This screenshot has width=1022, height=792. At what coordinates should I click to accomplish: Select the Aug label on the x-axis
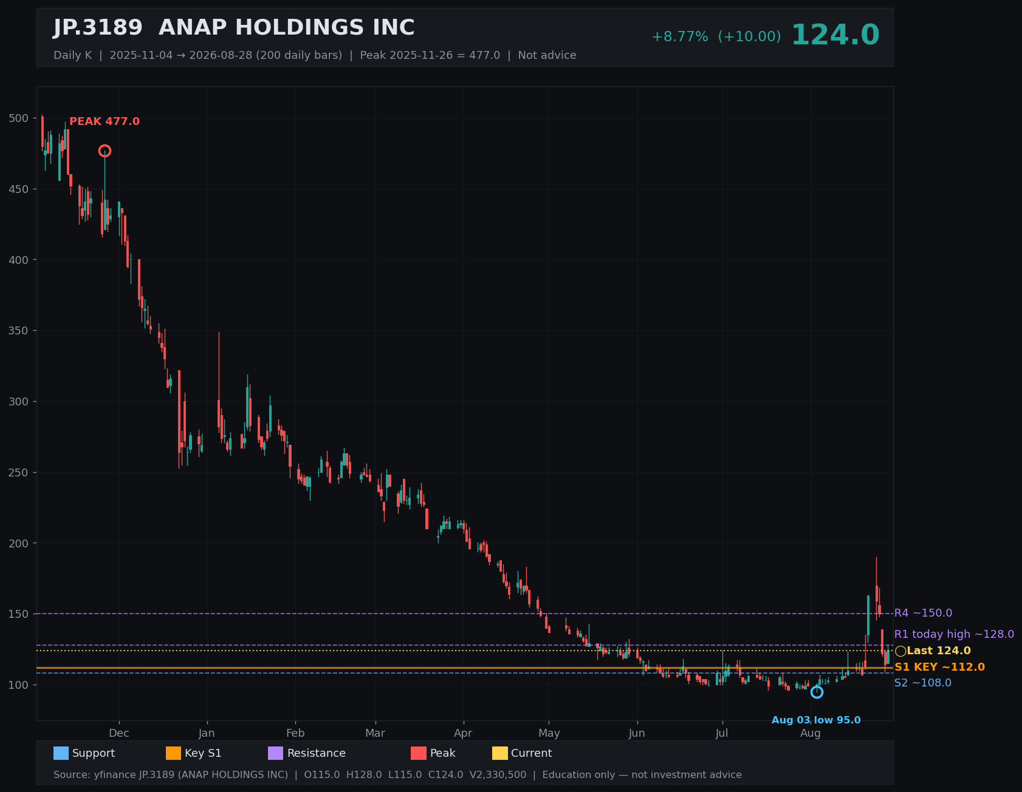811,733
